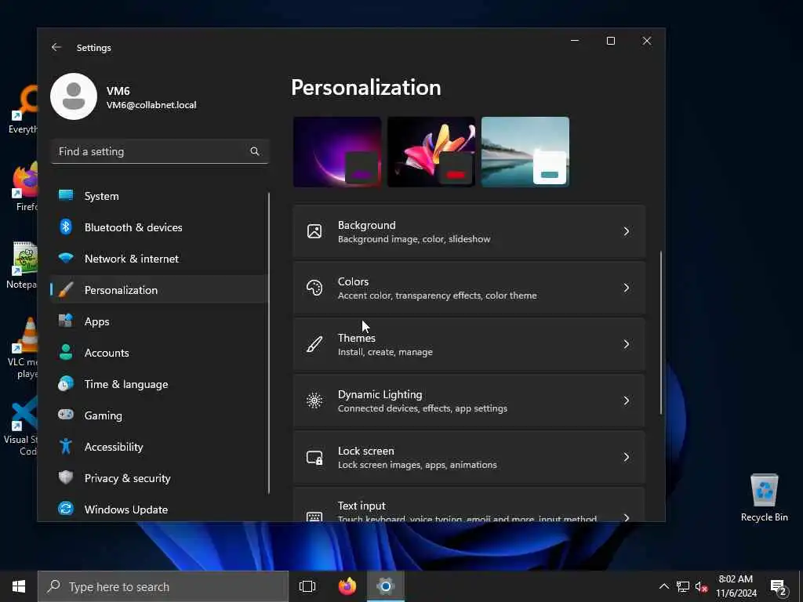Expand Dynamic Lighting chevron
The height and width of the screenshot is (602, 803).
pos(627,401)
